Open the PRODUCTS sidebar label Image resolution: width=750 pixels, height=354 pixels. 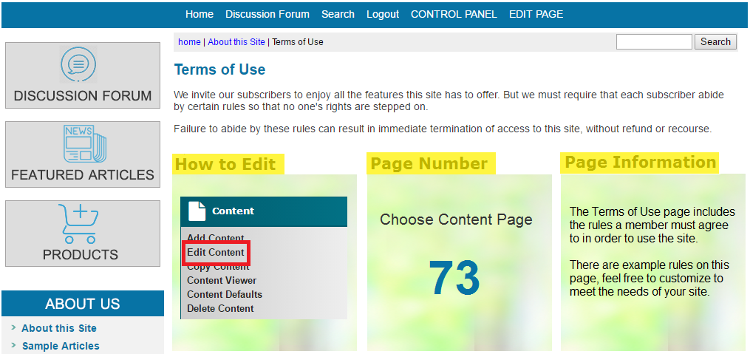(x=81, y=254)
